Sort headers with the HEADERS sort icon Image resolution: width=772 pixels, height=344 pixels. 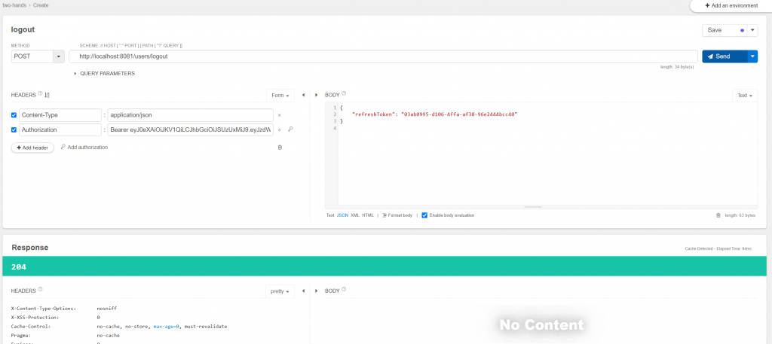(x=47, y=95)
